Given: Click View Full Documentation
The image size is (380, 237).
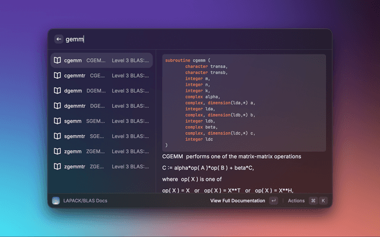Looking at the screenshot, I should (x=237, y=201).
